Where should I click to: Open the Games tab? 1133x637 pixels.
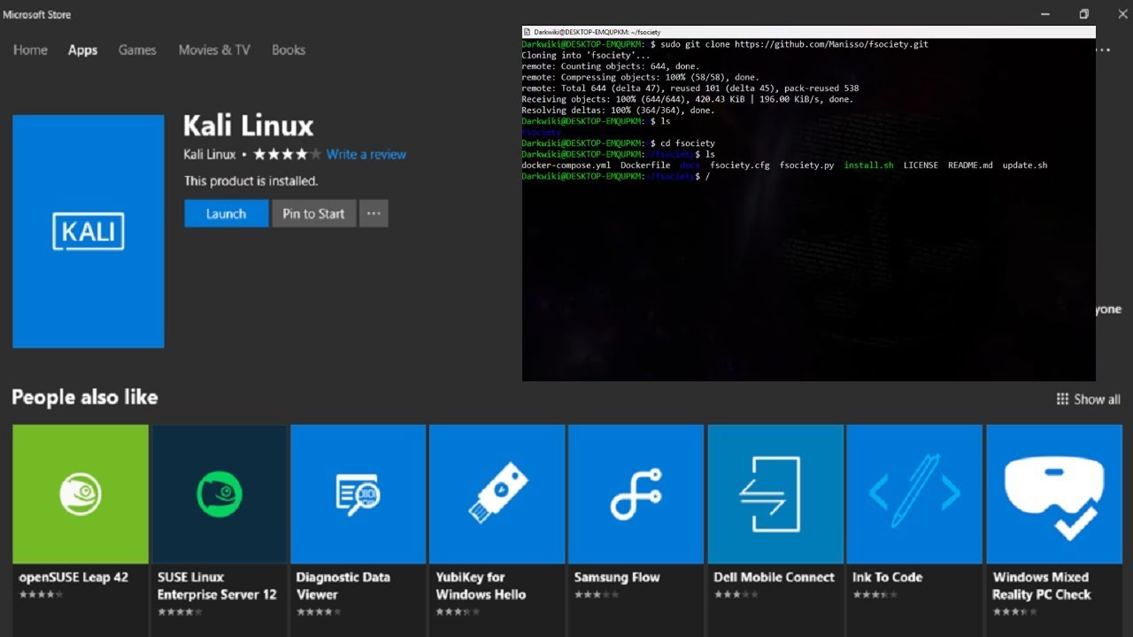tap(137, 50)
